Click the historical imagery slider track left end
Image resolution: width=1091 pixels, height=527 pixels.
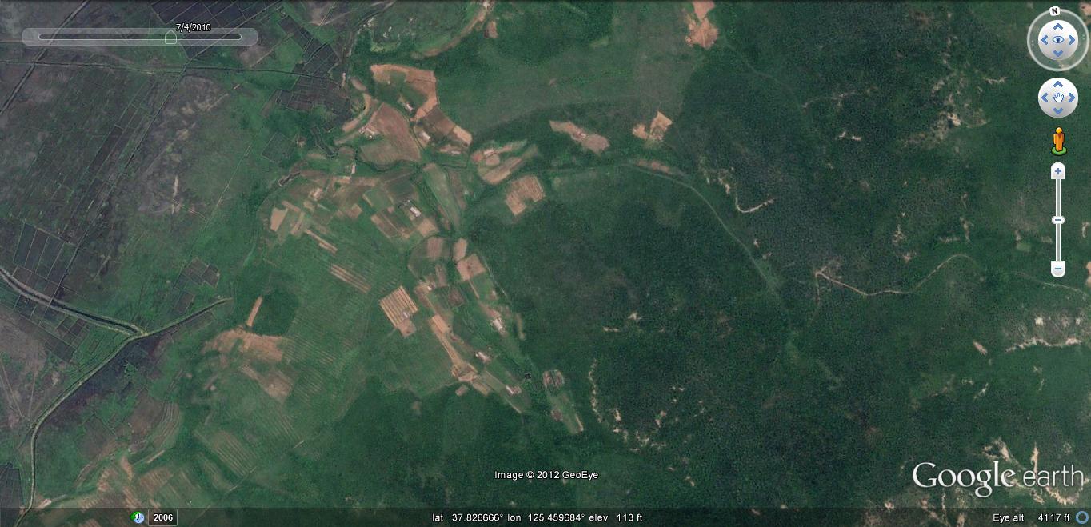pos(42,37)
